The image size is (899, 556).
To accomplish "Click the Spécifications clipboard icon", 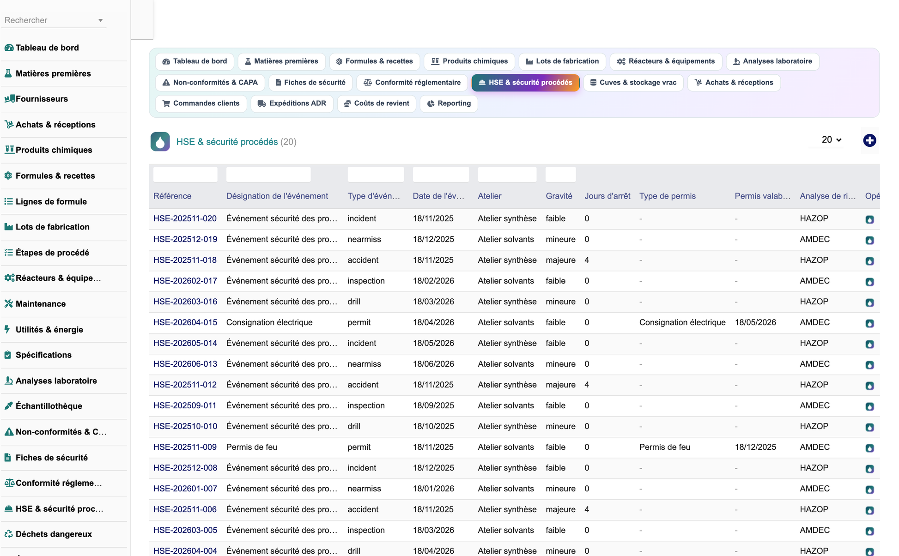I will pyautogui.click(x=8, y=355).
